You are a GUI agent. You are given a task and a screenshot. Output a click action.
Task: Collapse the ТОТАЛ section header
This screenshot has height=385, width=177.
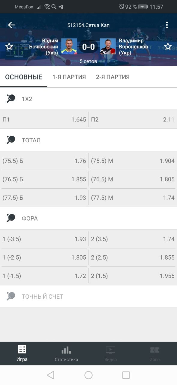pos(88,140)
